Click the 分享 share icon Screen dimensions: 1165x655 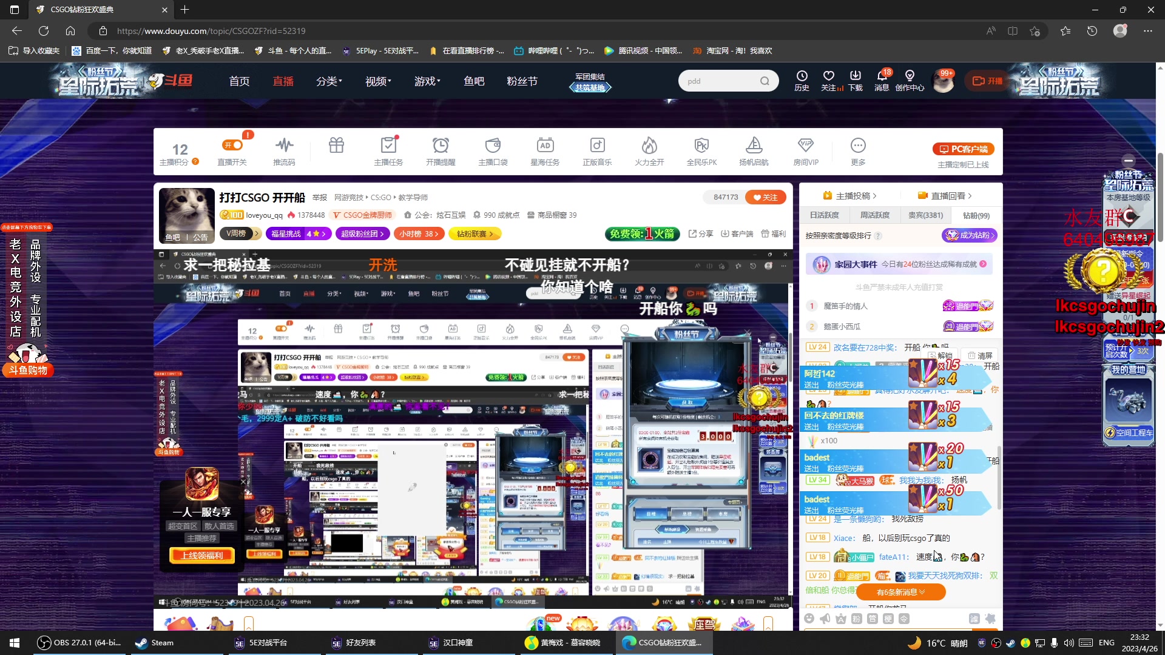click(x=700, y=233)
